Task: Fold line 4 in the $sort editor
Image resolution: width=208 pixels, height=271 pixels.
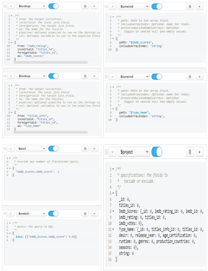Action: [x=10, y=168]
